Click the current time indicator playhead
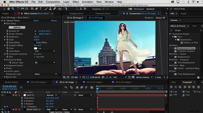Viewport: 203px width, 113px height. [x=97, y=89]
